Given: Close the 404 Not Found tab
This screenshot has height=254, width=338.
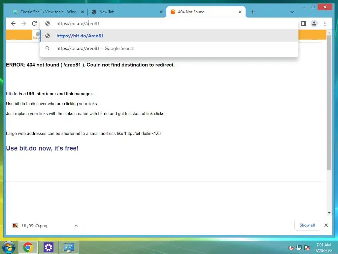Looking at the screenshot, I should coord(240,12).
